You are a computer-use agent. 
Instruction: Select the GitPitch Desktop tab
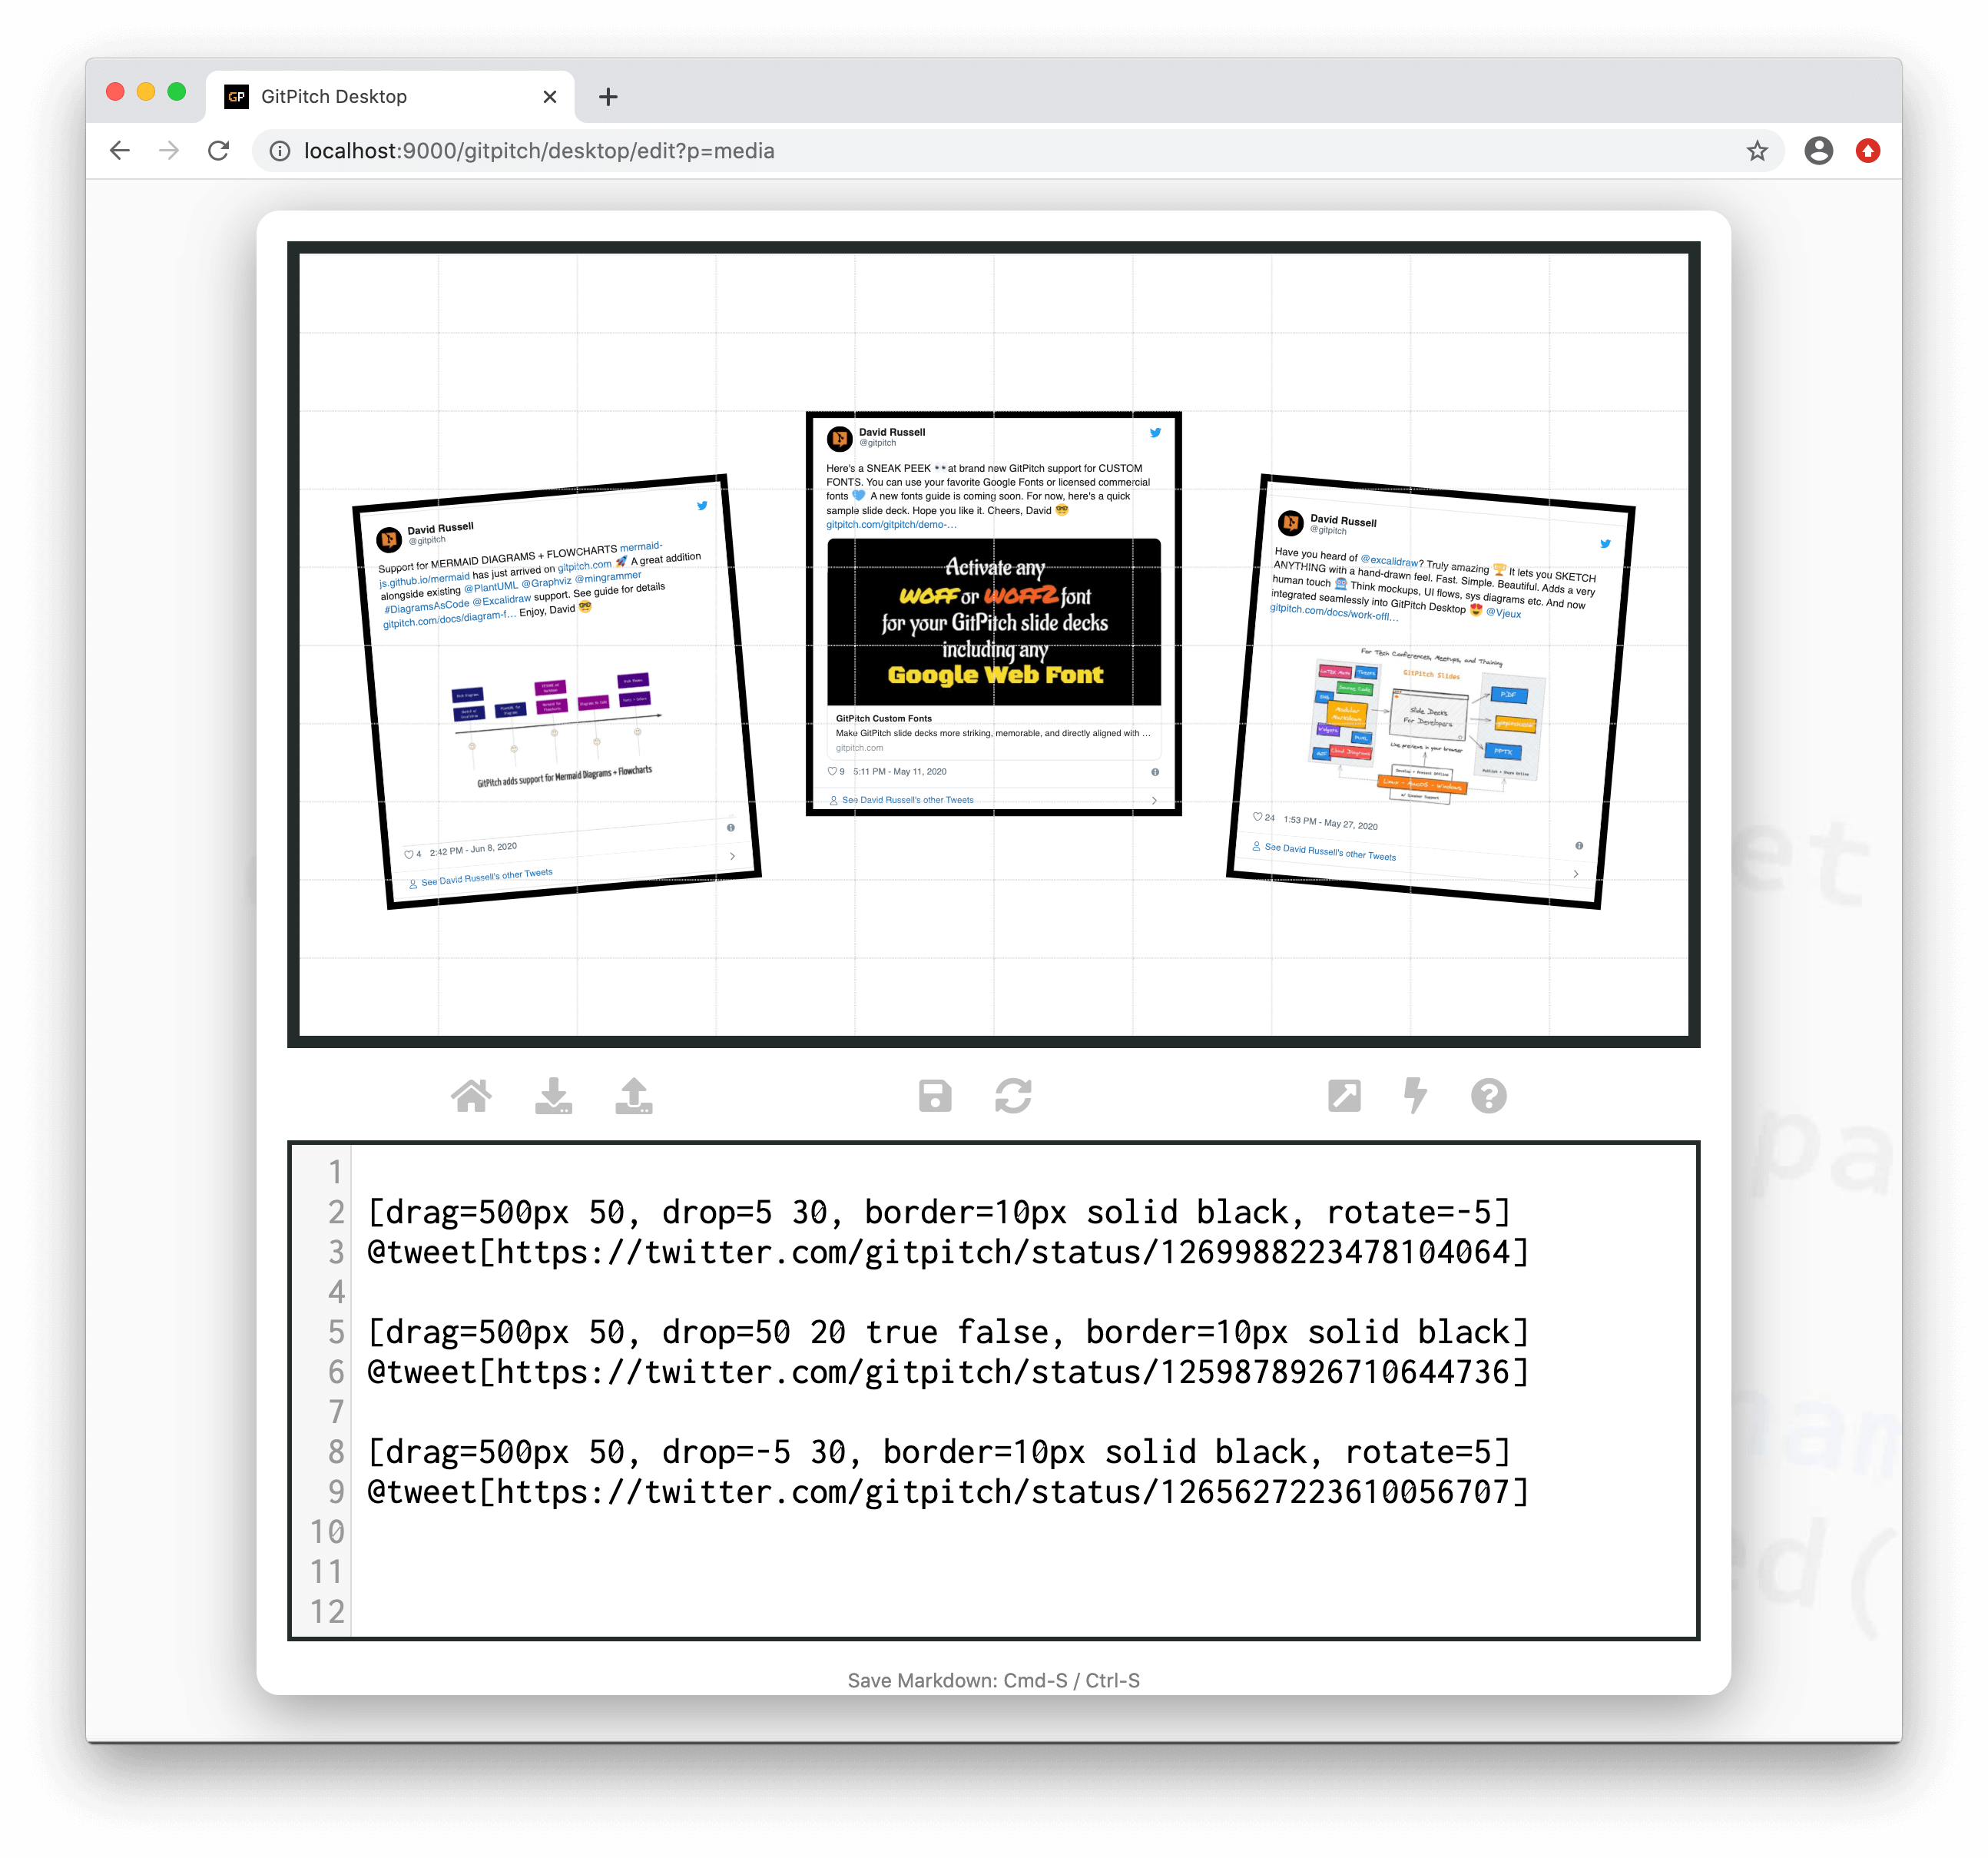(x=390, y=97)
